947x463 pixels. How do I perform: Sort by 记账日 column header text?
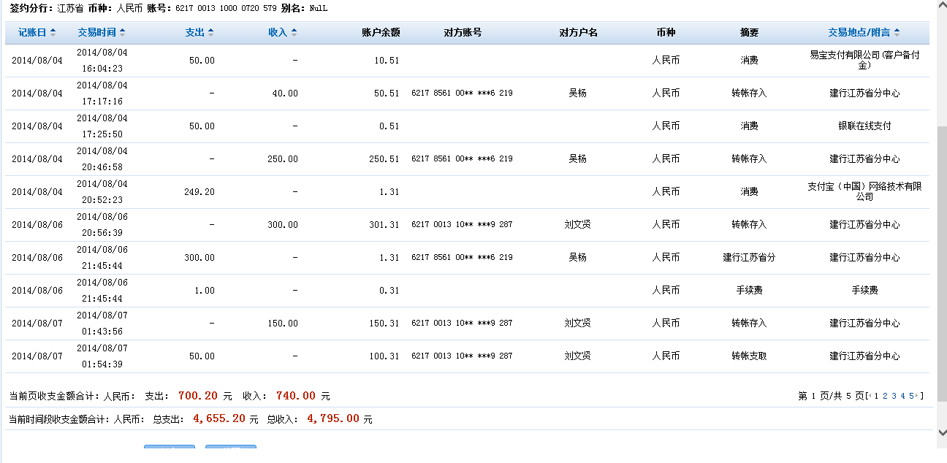32,33
